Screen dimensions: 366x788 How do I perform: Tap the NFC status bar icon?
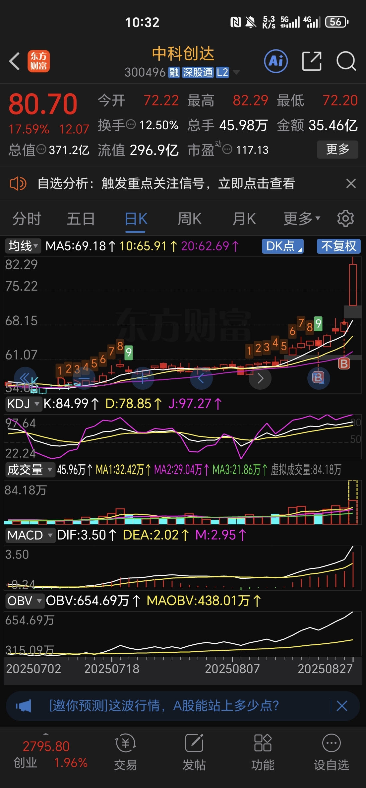(x=236, y=22)
